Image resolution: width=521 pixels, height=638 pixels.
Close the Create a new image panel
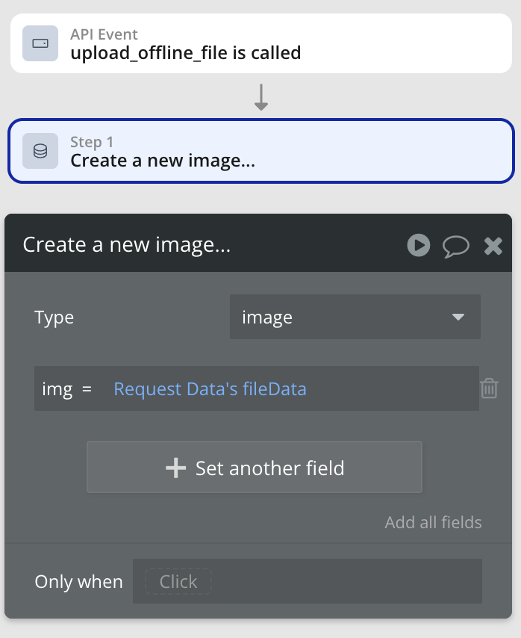coord(493,246)
